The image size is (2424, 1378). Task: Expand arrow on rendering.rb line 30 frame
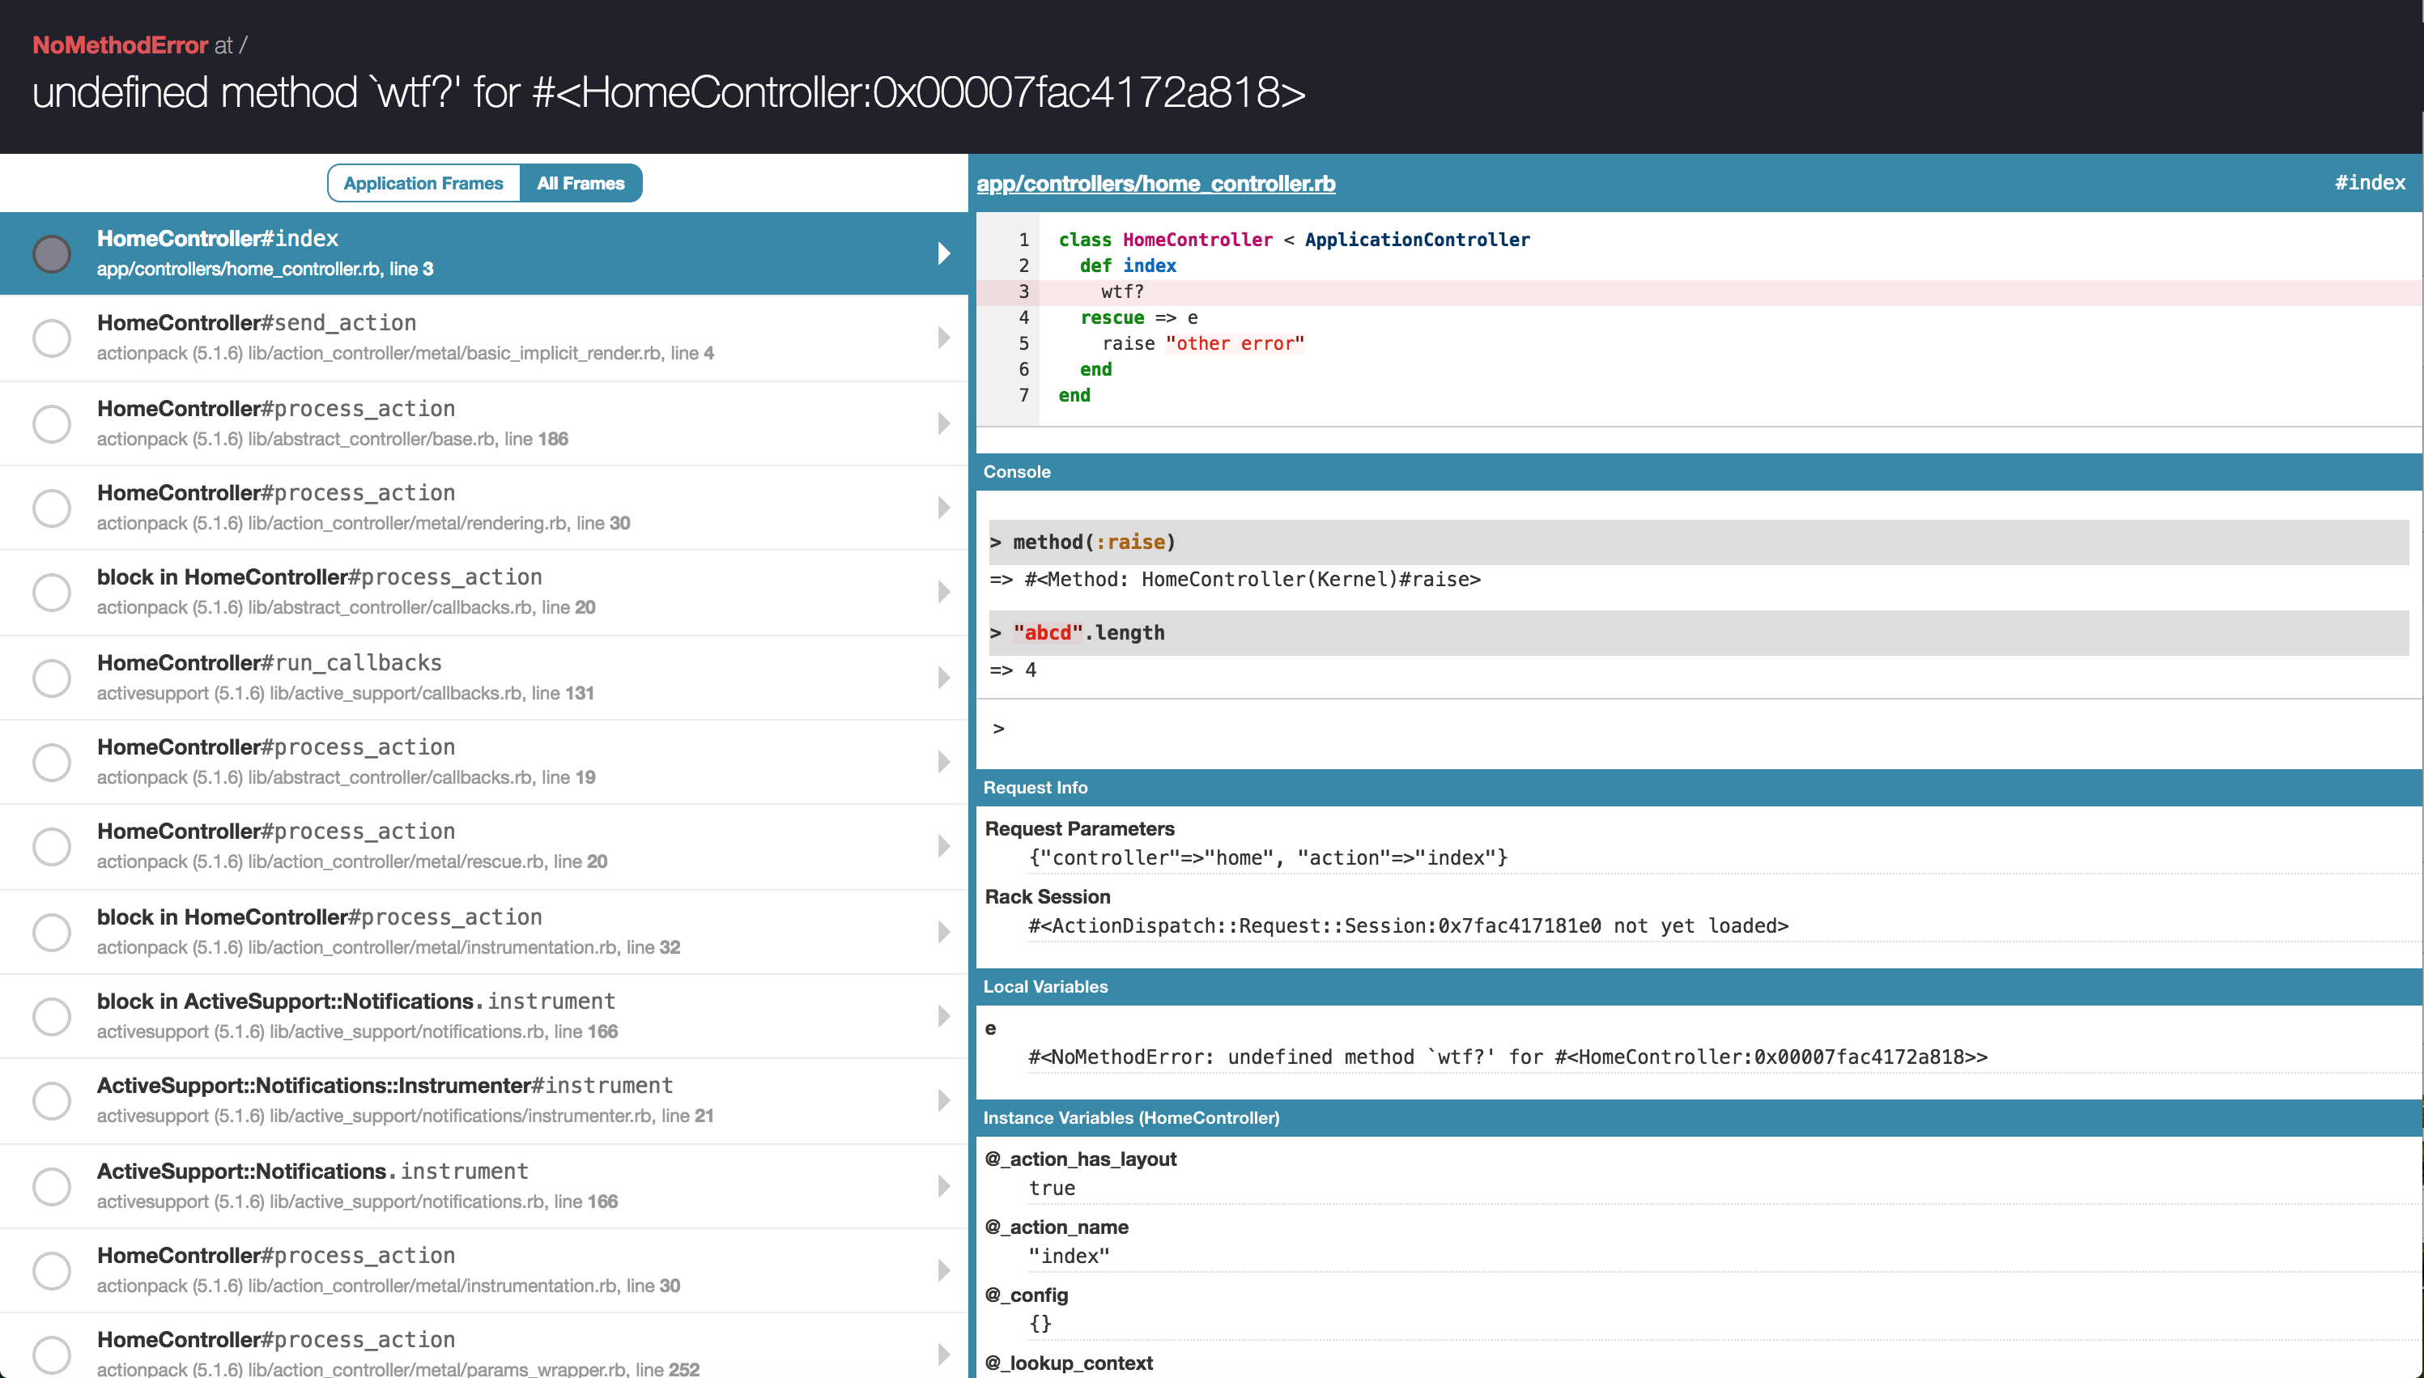click(x=943, y=508)
